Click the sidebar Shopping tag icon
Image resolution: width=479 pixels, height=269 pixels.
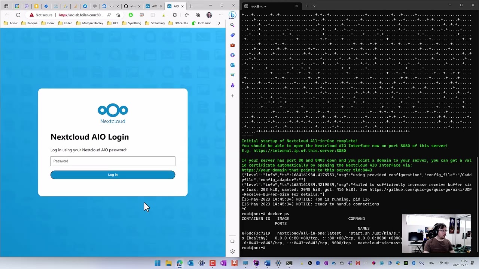tap(232, 35)
